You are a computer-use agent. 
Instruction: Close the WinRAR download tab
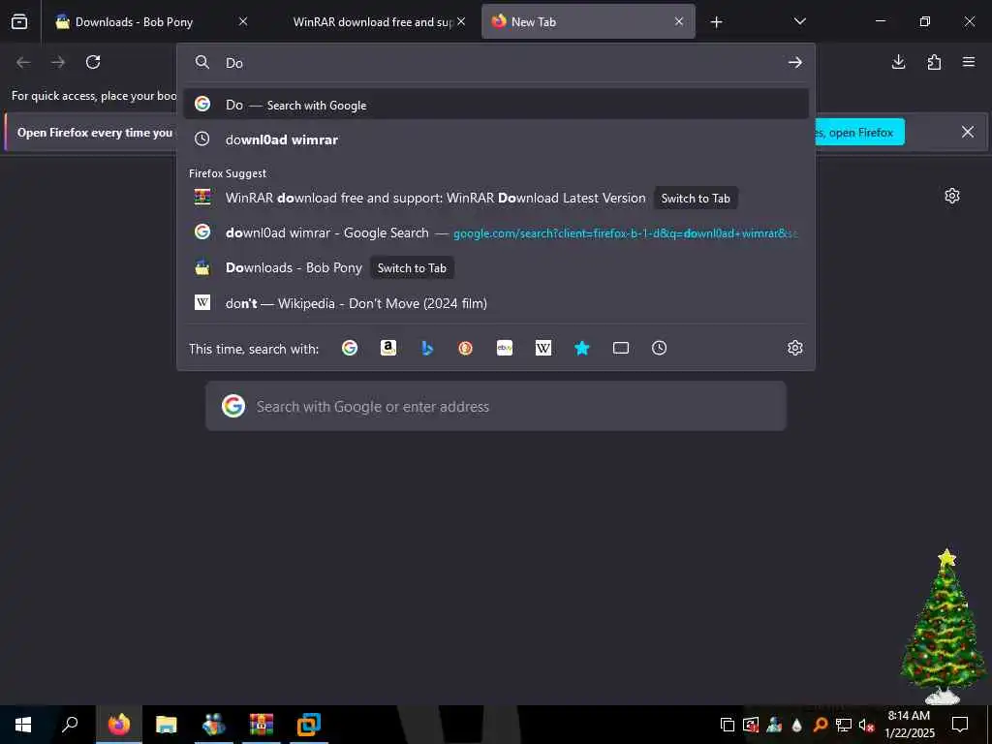pyautogui.click(x=461, y=21)
